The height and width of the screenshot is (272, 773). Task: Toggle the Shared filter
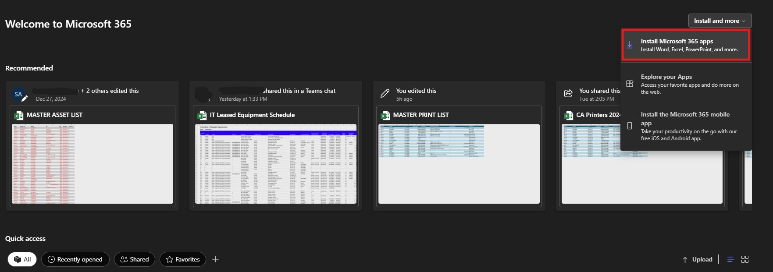(135, 259)
